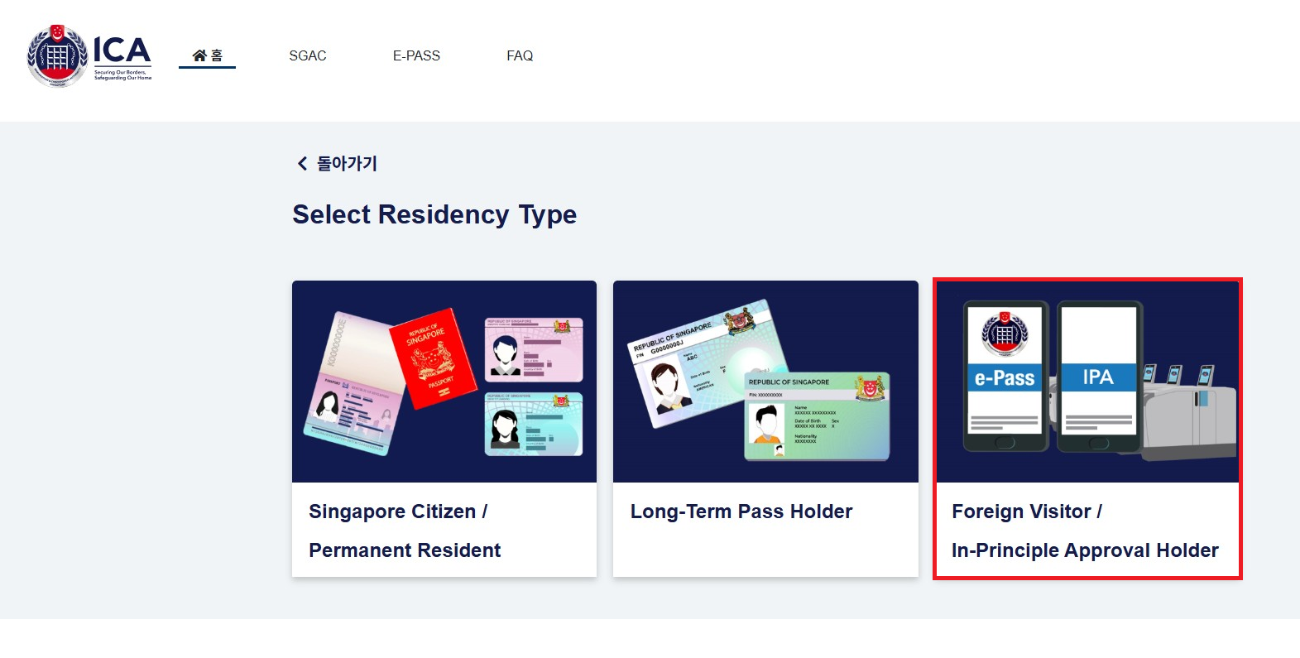The image size is (1300, 658).
Task: Click the ICA crest logo
Action: pyautogui.click(x=57, y=55)
